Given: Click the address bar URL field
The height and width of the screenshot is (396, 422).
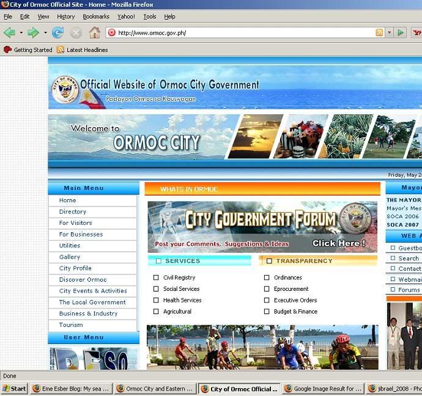Looking at the screenshot, I should [245, 32].
